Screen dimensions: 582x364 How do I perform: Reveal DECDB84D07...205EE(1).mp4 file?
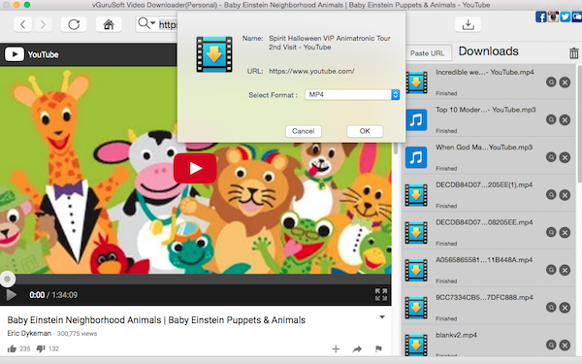pos(551,195)
